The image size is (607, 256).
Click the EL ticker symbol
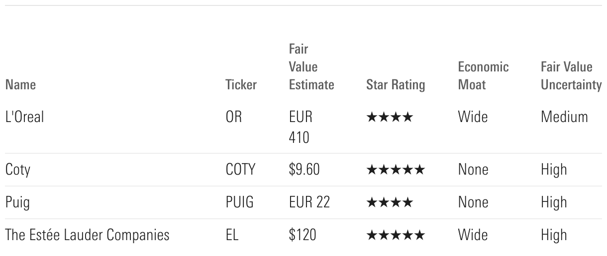click(232, 235)
